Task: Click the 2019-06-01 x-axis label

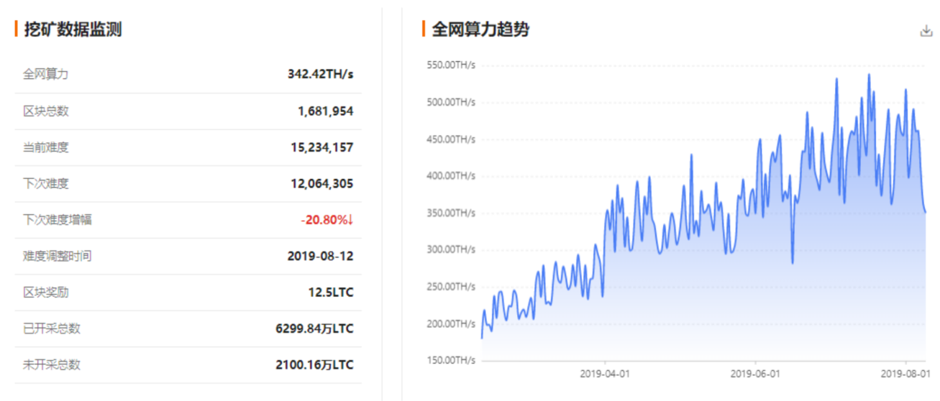Action: click(755, 374)
